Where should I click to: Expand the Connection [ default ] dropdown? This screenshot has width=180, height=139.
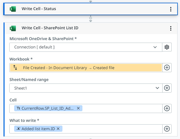pyautogui.click(x=155, y=47)
